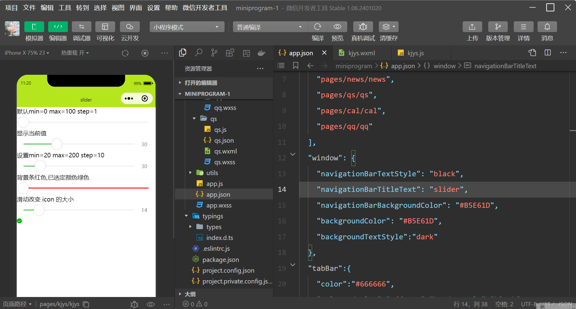Open the docker whale icon
The width and height of the screenshot is (576, 309).
[x=261, y=53]
